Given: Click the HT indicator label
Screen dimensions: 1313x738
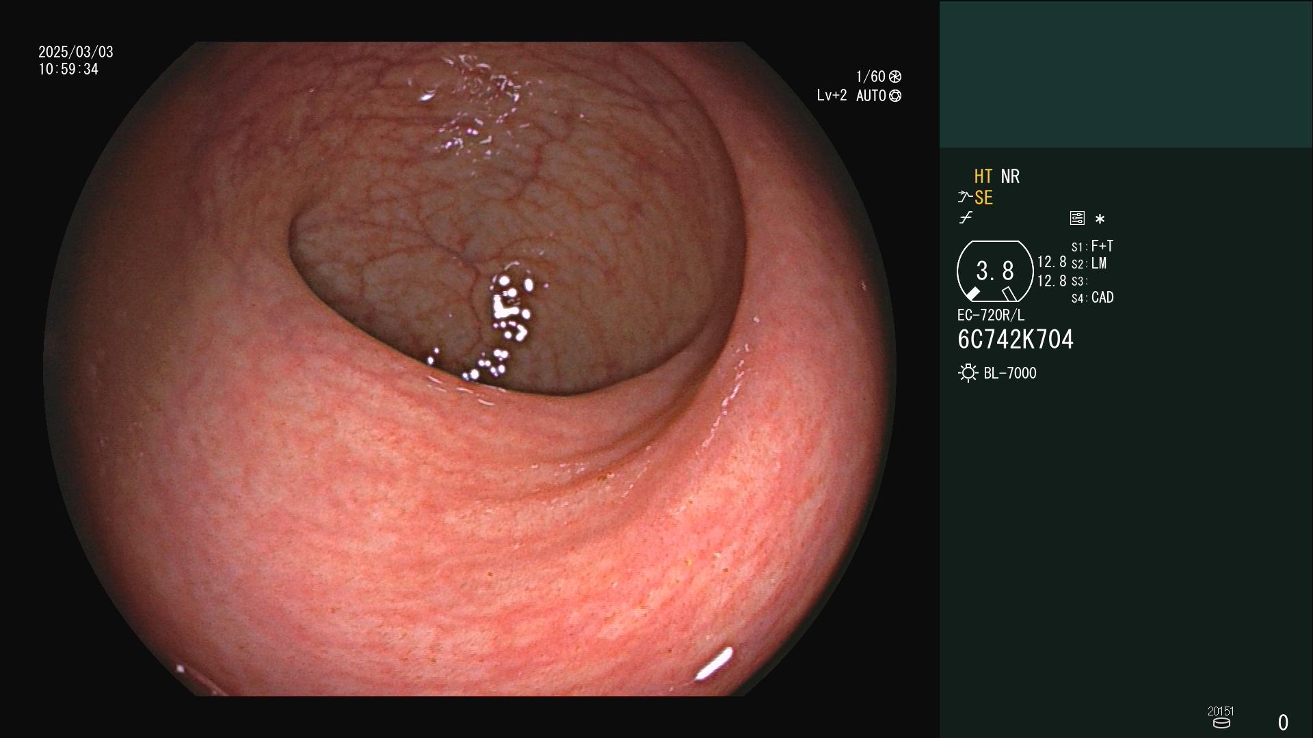Looking at the screenshot, I should 983,176.
